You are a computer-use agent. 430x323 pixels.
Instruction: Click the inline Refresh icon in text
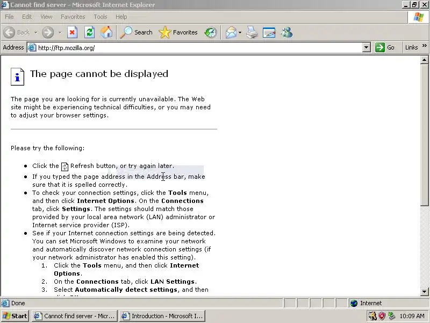click(x=64, y=166)
